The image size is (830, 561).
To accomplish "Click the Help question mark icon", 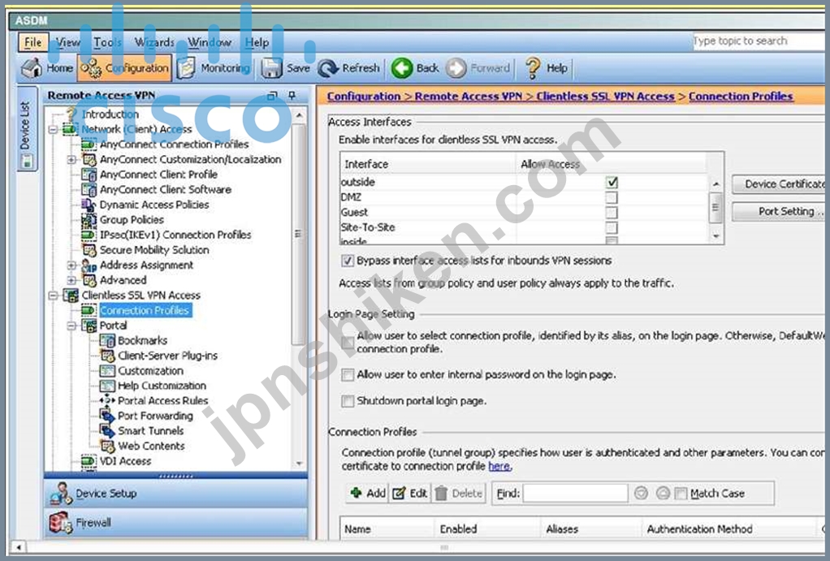I will tap(533, 67).
